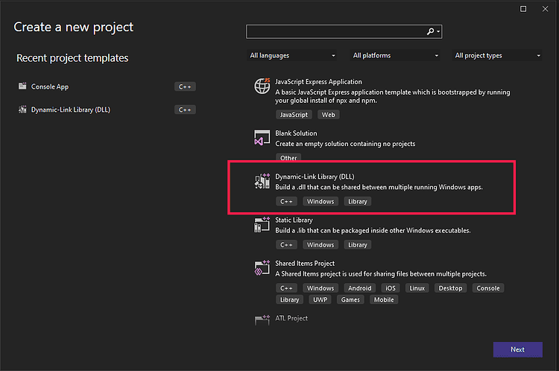This screenshot has height=371, width=559.
Task: Click the search magnifier icon
Action: pos(430,32)
